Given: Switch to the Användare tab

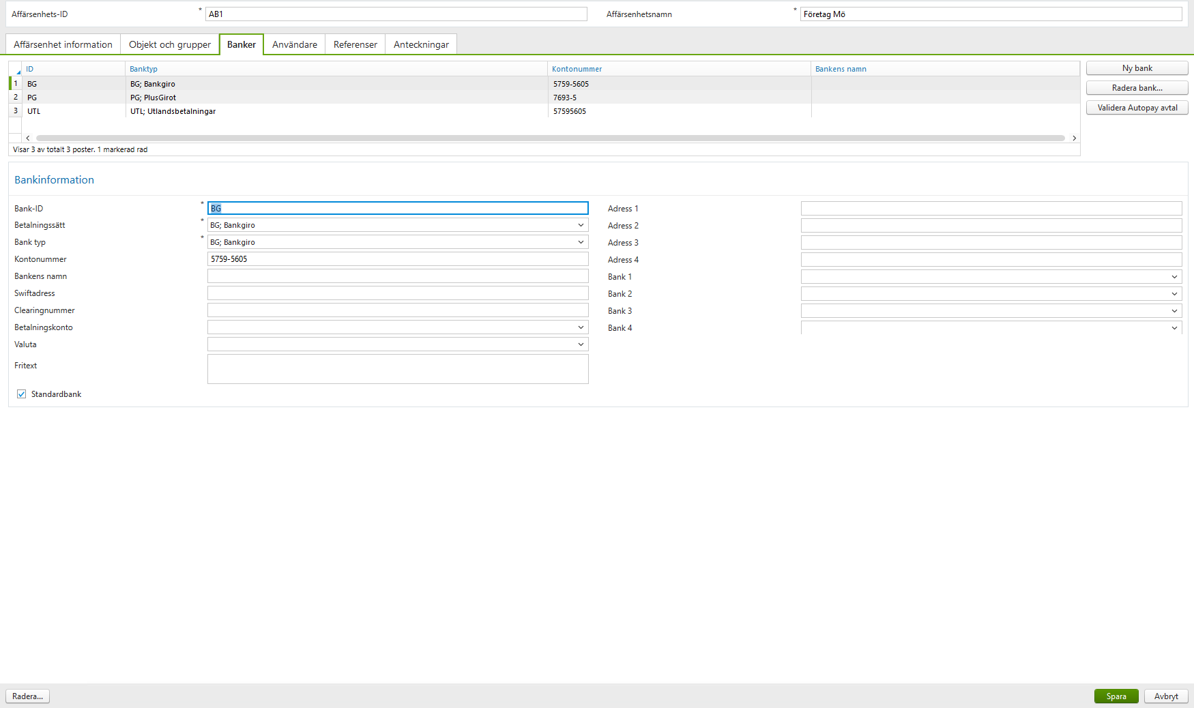Looking at the screenshot, I should (x=294, y=44).
